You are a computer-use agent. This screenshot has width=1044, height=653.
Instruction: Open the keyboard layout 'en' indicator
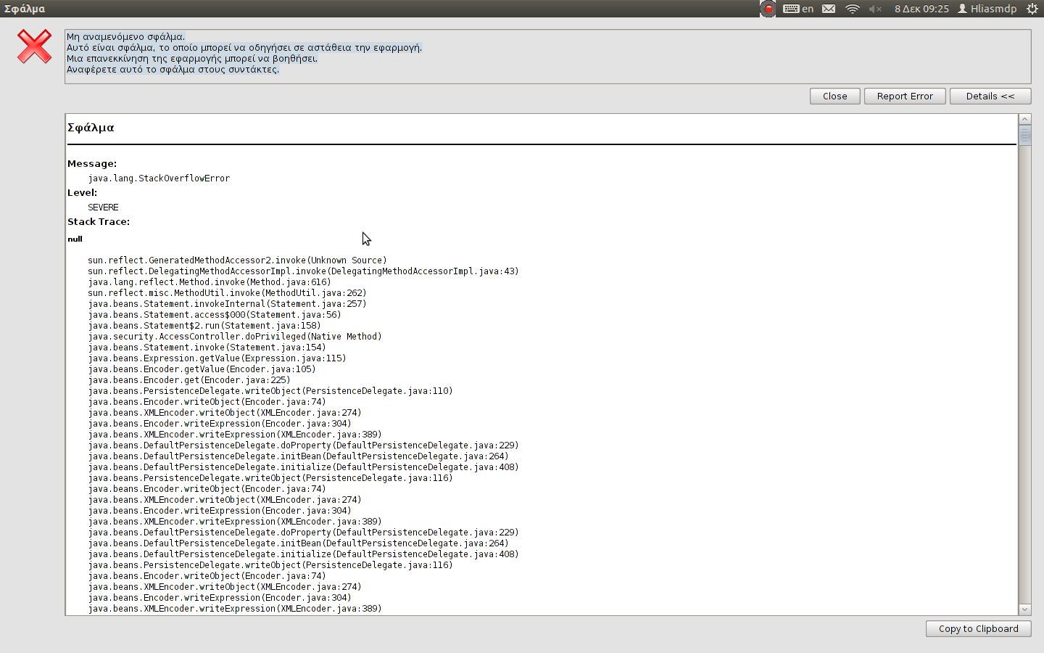798,9
